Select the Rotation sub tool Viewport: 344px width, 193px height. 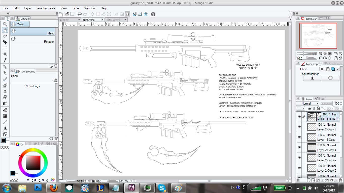(32, 40)
